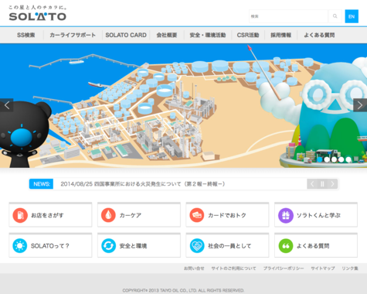Viewport: 367px width, 294px height.
Task: Show previous hero slide with left arrow
Action: coord(7,105)
